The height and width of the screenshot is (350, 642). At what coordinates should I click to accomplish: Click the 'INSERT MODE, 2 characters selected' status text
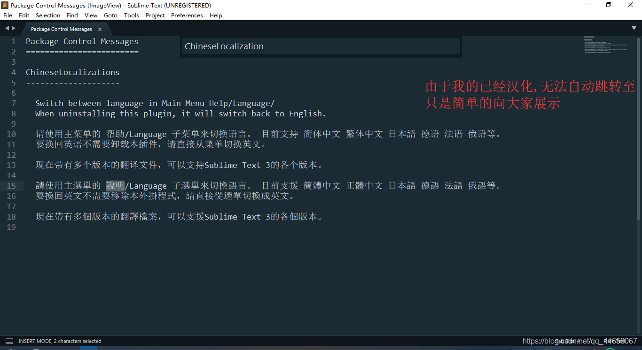(x=60, y=341)
